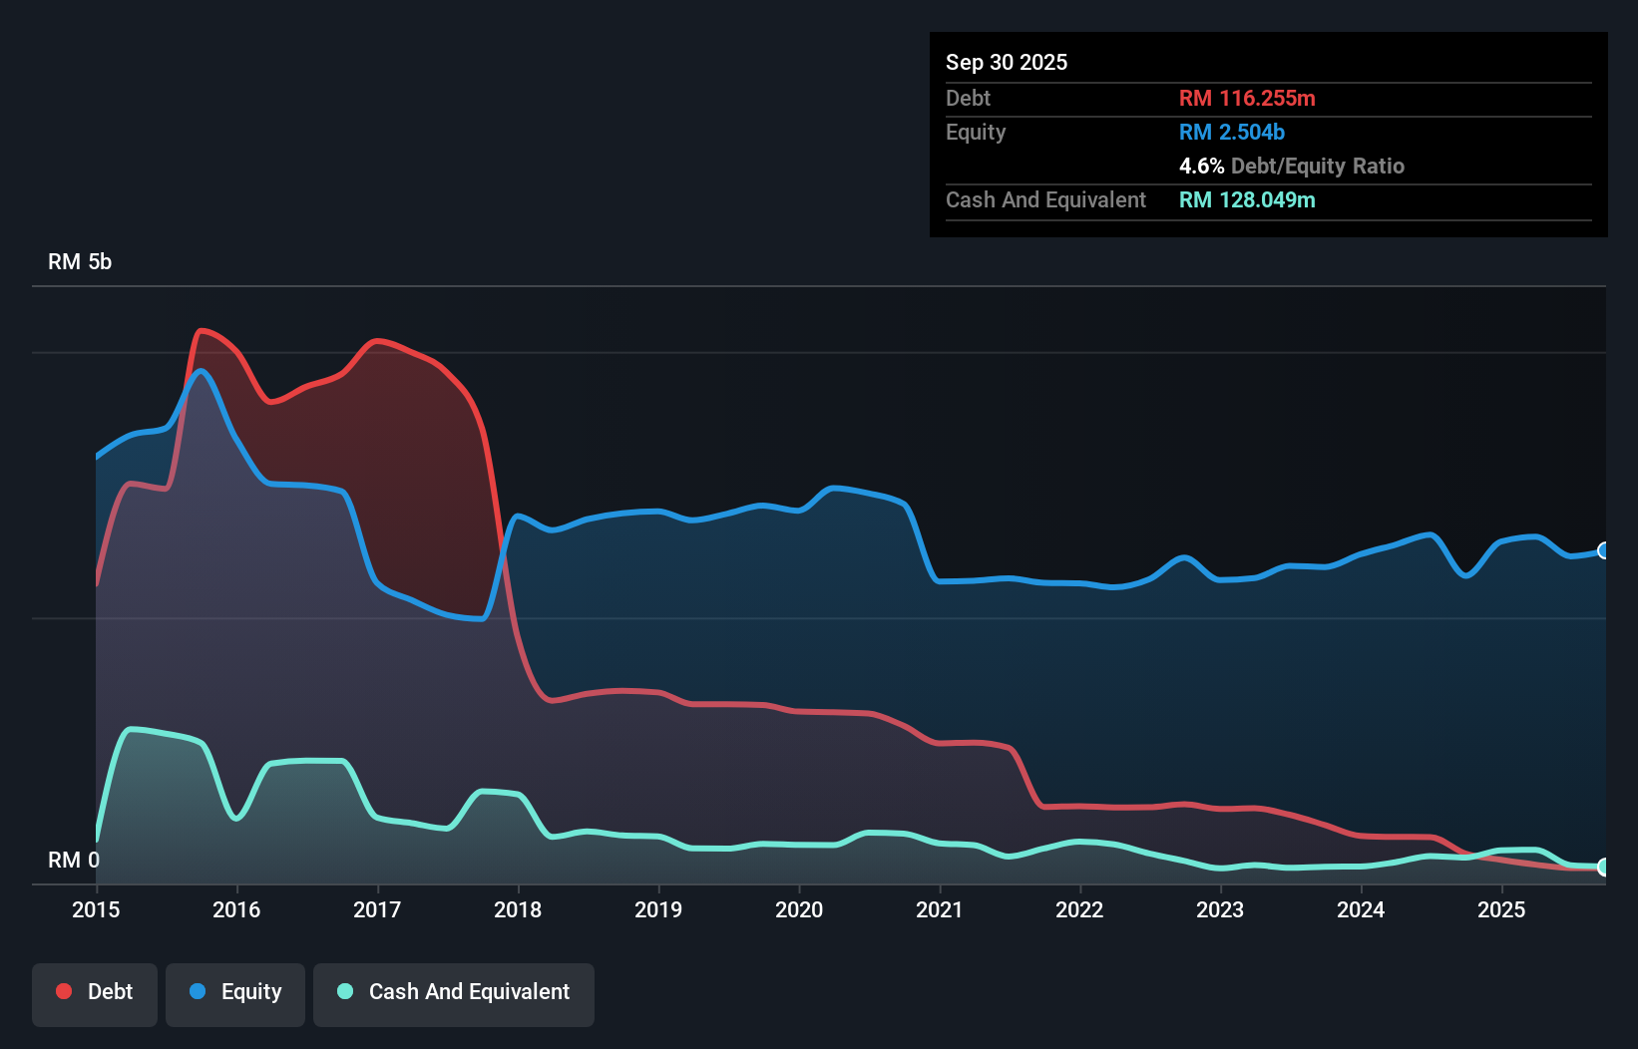Click the RM 0 axis label
The height and width of the screenshot is (1049, 1638).
point(73,860)
